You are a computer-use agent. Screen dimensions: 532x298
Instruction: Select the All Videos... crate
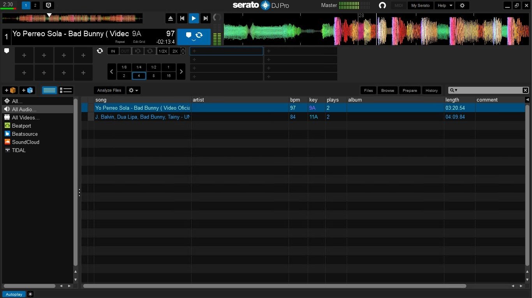pyautogui.click(x=37, y=117)
